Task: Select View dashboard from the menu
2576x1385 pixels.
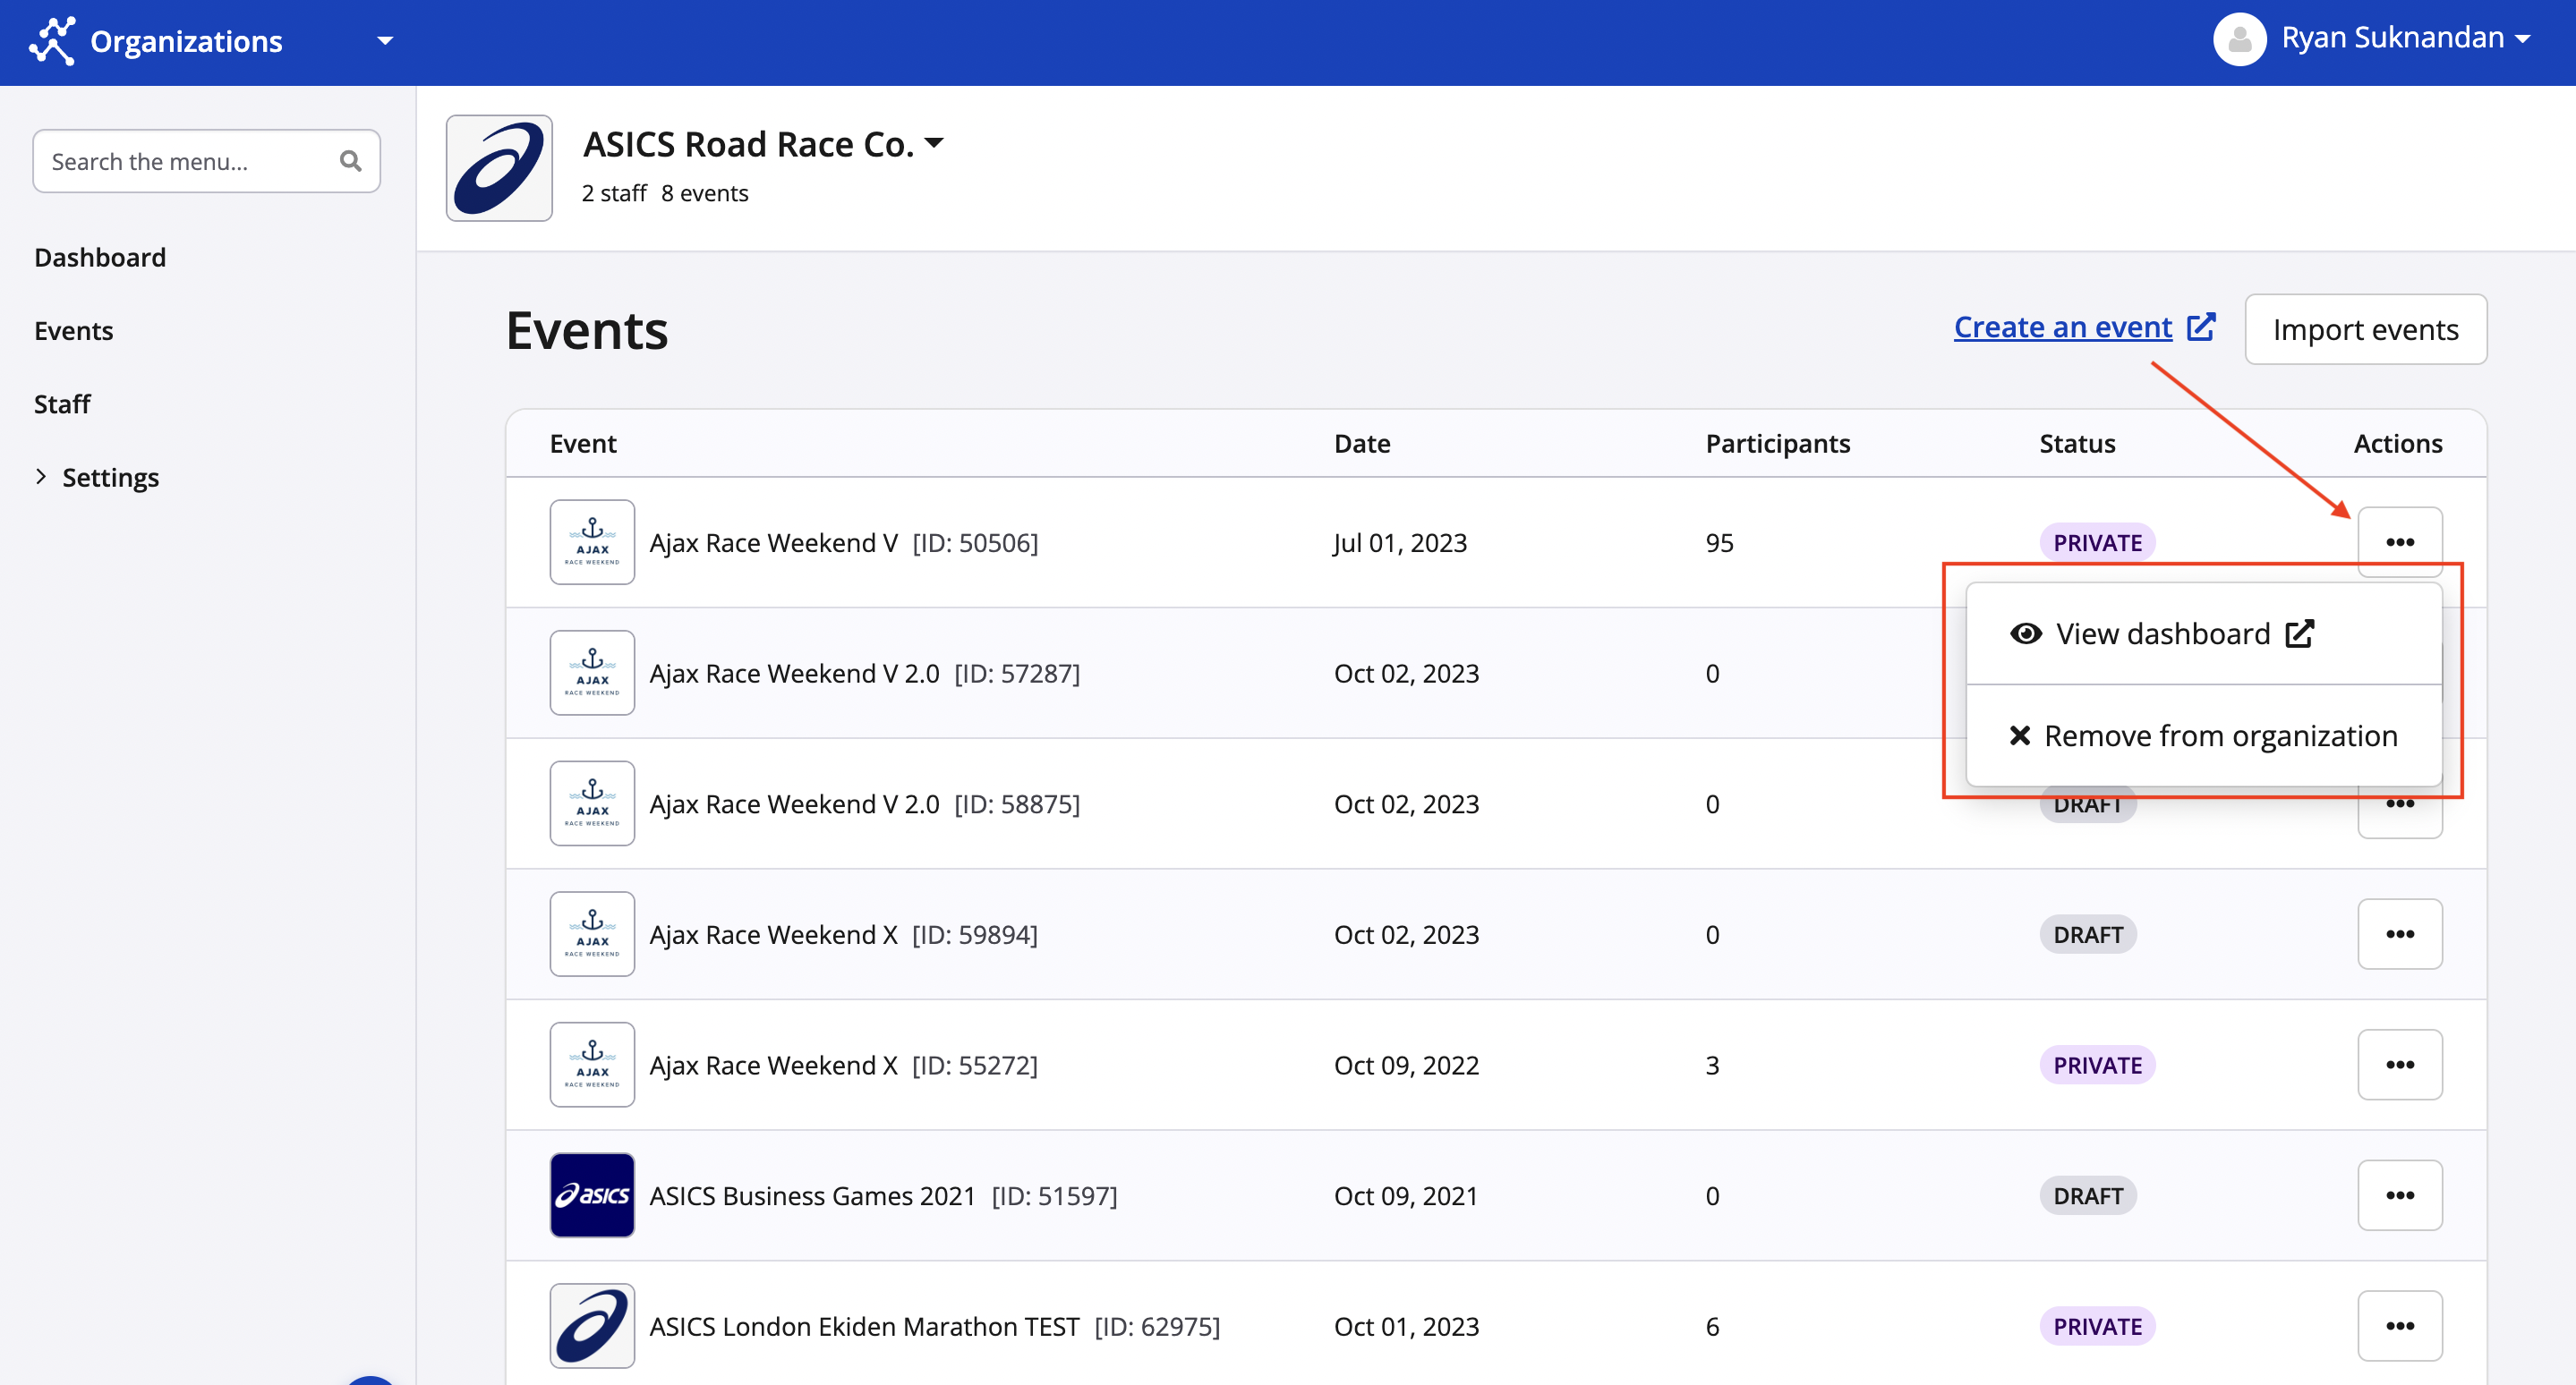Action: click(x=2204, y=633)
